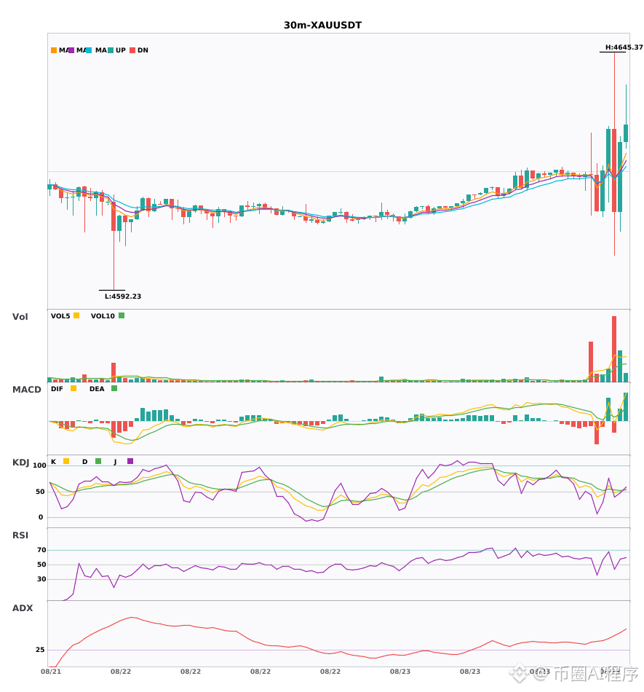Click the ADX panel label

[x=23, y=608]
